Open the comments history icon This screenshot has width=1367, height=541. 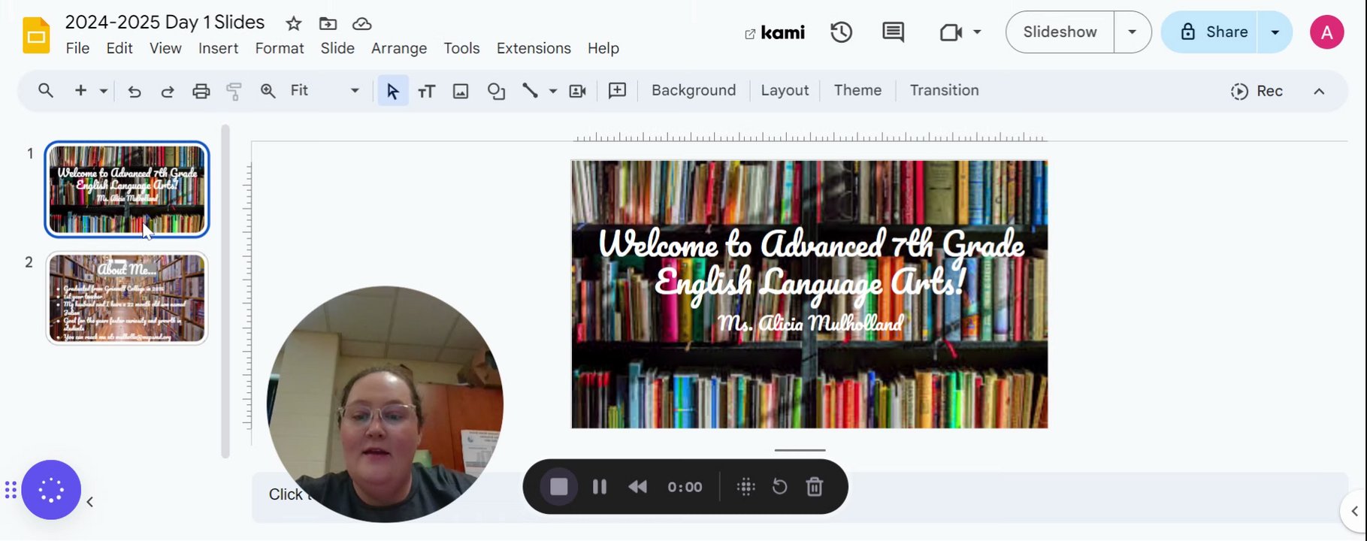point(893,32)
